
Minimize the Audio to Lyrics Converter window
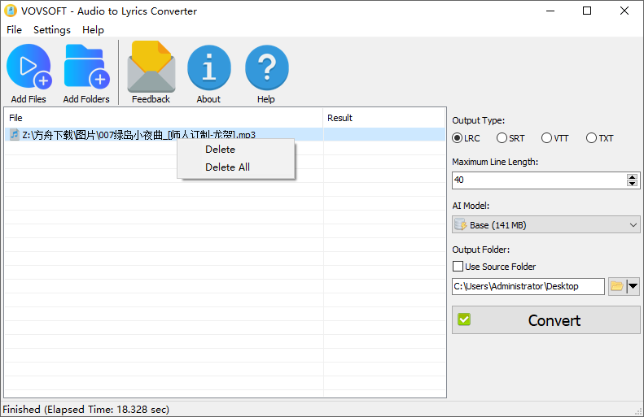(x=550, y=11)
